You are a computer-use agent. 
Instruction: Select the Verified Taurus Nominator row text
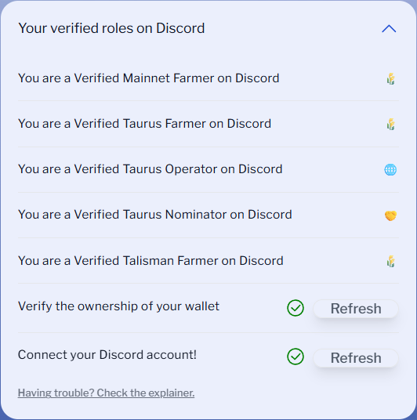(x=155, y=215)
